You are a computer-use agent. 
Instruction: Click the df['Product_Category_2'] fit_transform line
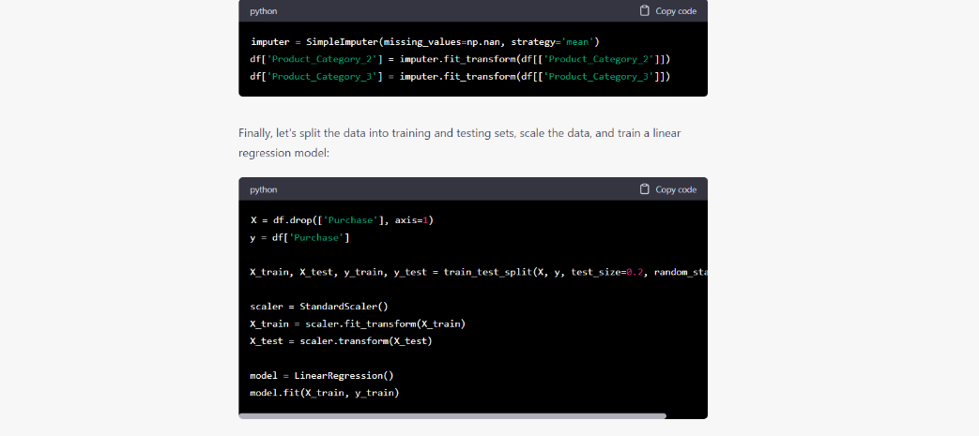click(460, 59)
